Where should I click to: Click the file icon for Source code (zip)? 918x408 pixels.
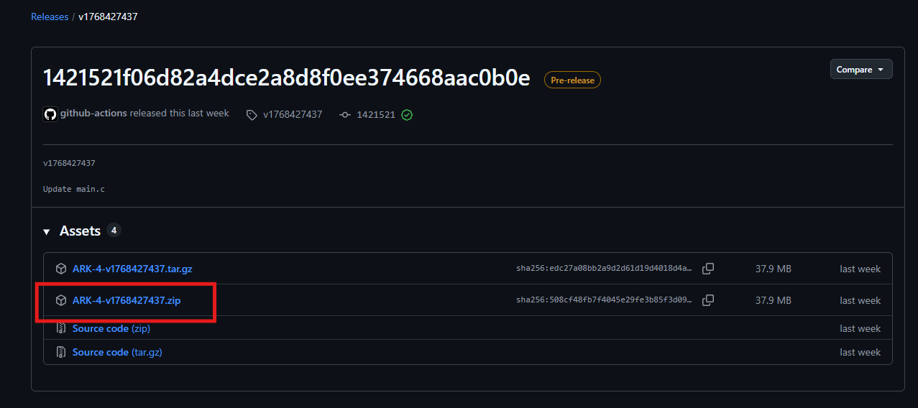tap(61, 328)
